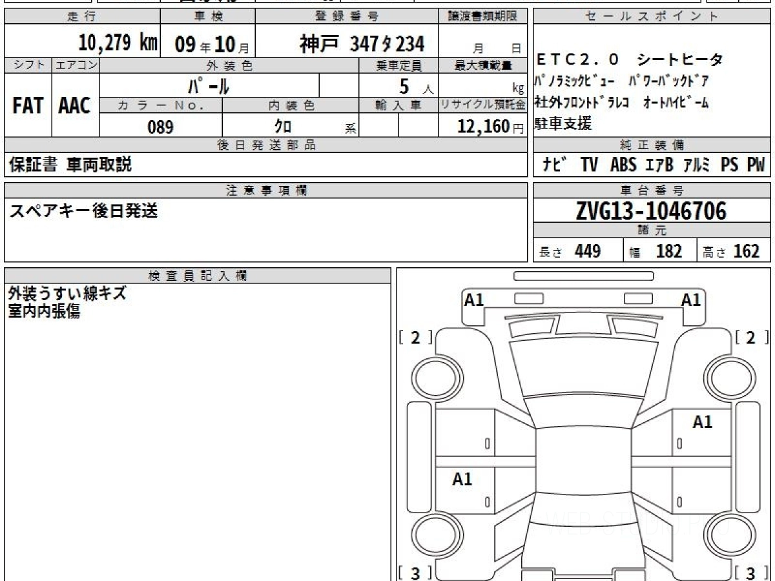Click the スペアキー後日発送 notice text
775x581 pixels.
[x=83, y=211]
